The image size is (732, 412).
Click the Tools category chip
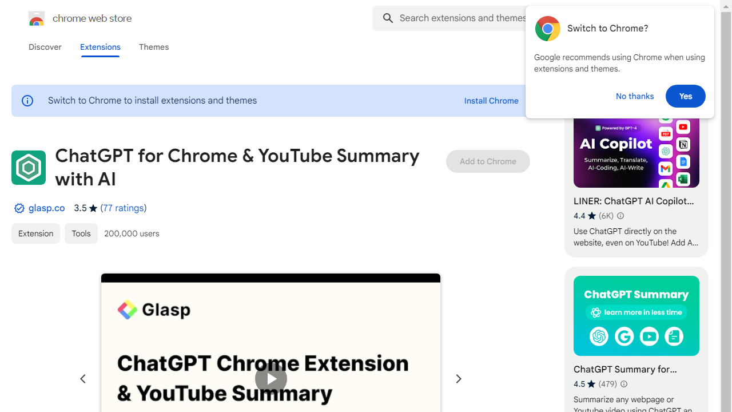click(81, 233)
